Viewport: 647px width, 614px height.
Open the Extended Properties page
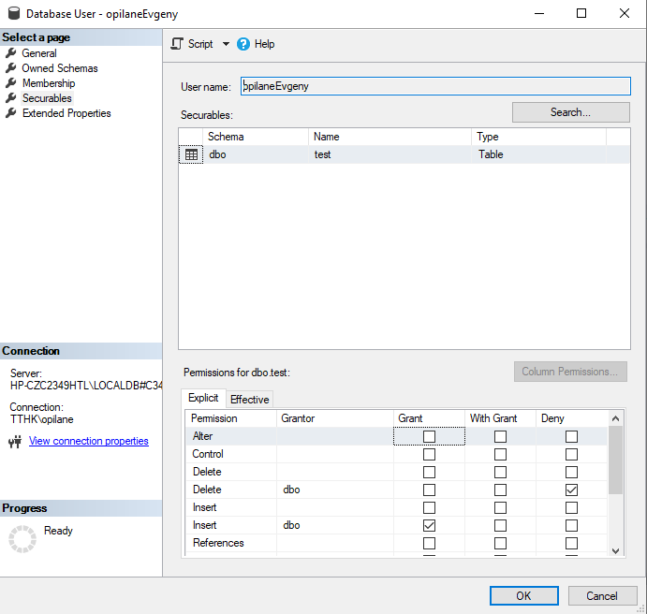tap(66, 113)
